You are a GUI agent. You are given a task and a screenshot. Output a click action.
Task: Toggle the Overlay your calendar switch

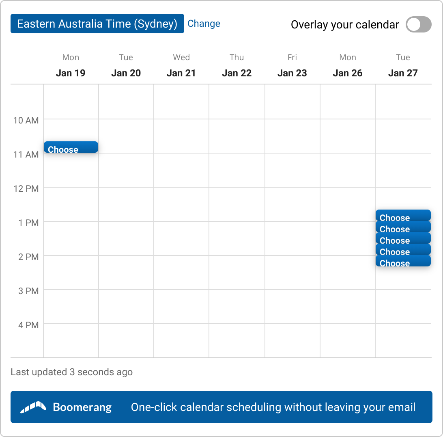pos(419,24)
